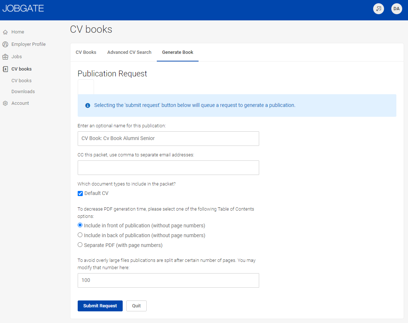
Task: Go to Home in the sidebar
Action: (18, 32)
